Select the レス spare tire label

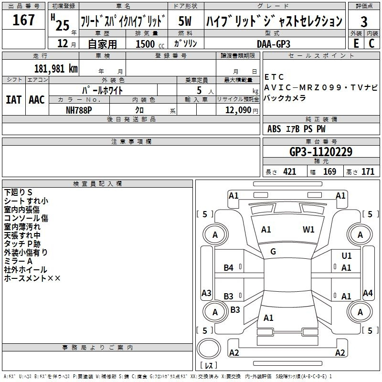tap(209, 365)
